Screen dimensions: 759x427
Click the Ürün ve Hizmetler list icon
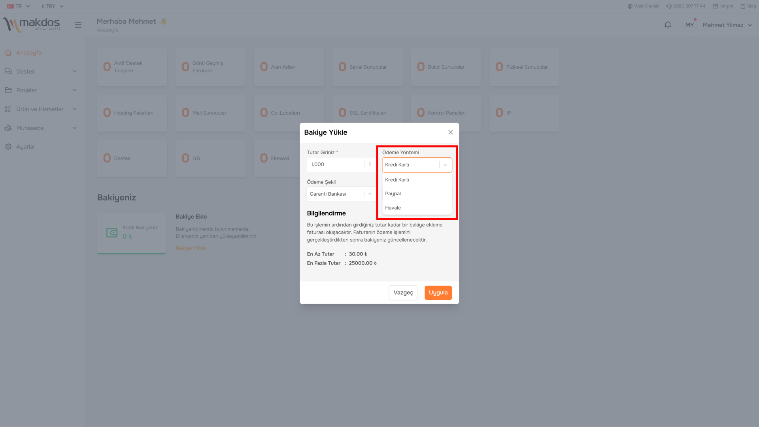[x=8, y=109]
